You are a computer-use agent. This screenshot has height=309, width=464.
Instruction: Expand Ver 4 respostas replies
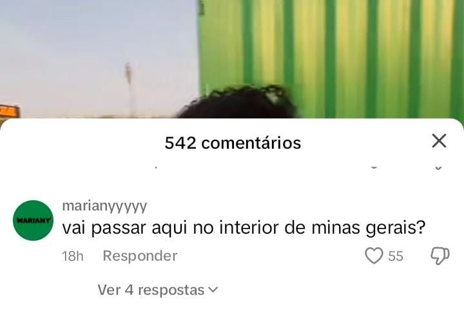coord(158,290)
